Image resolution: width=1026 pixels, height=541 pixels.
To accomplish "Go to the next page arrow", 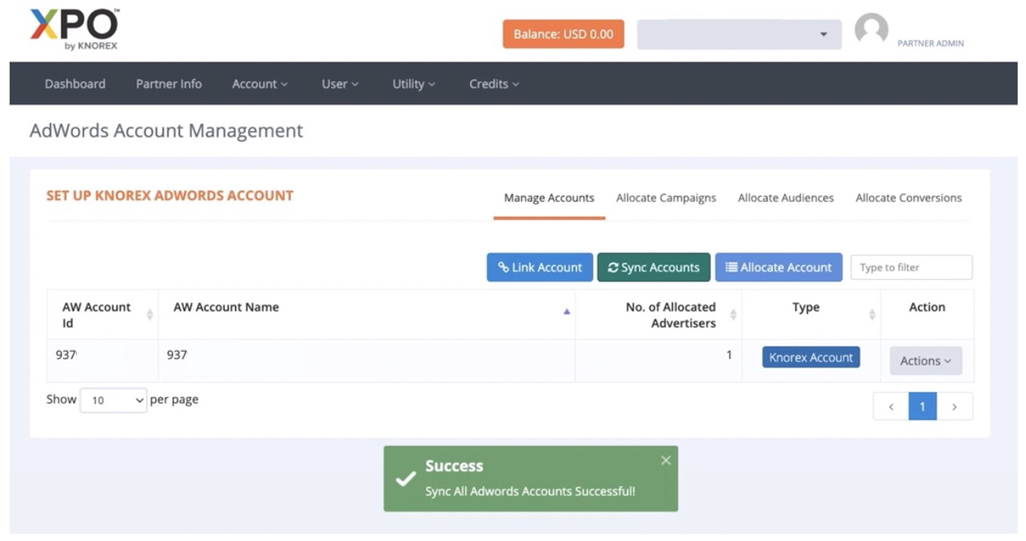I will point(954,407).
